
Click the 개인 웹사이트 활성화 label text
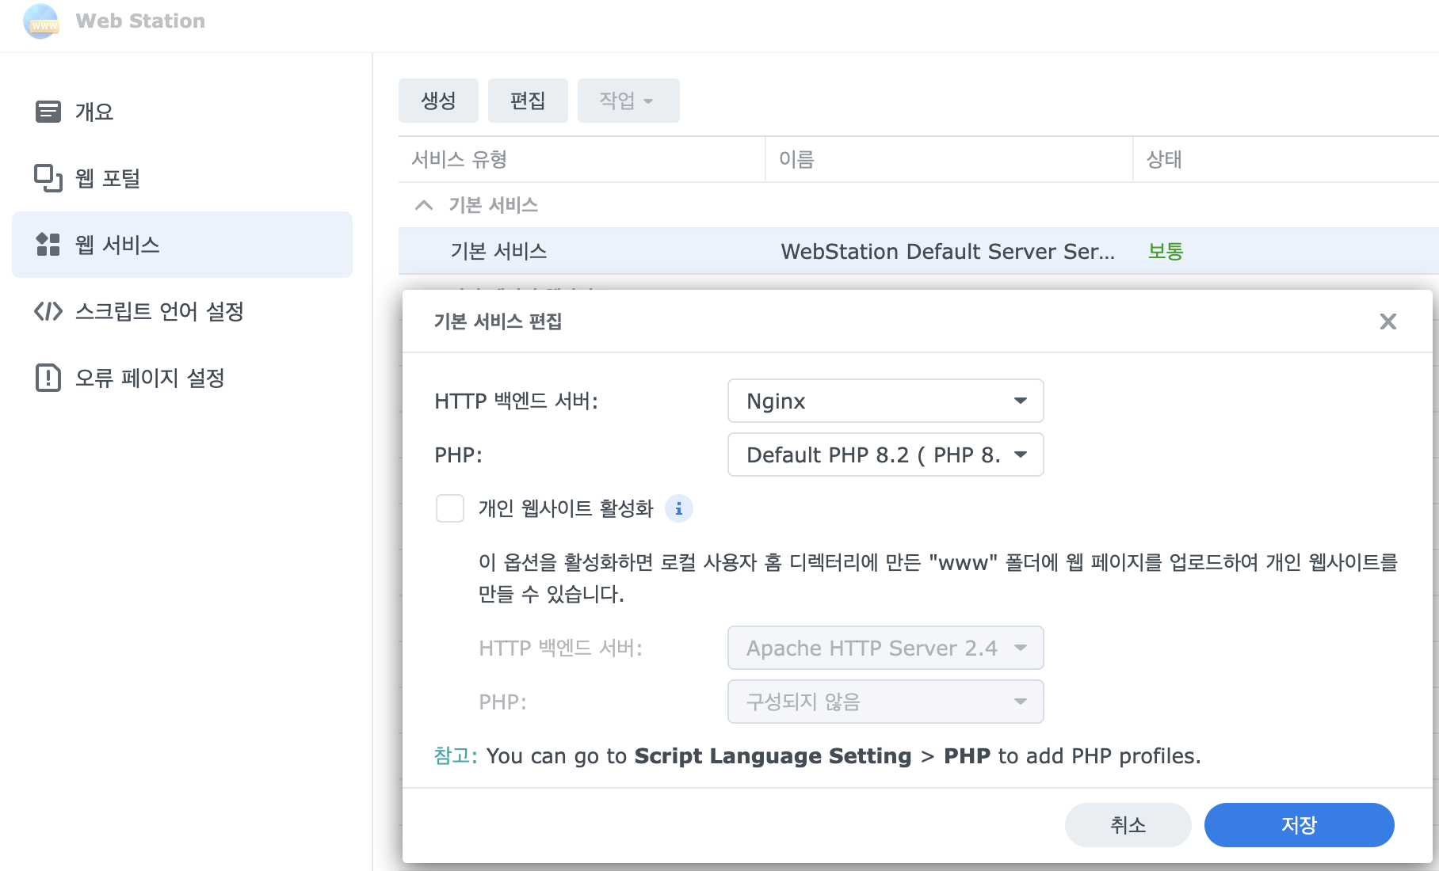566,508
